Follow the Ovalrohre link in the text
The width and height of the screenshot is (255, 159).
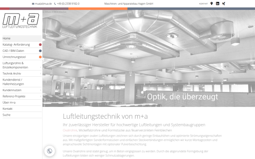[70, 130]
